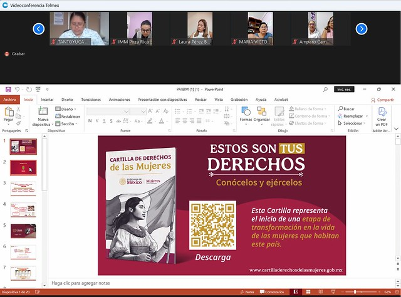Show previous video participants with left arrow
This screenshot has width=401, height=297.
tap(39, 29)
